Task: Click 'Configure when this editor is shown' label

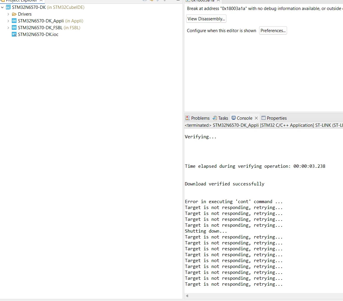Action: (221, 31)
